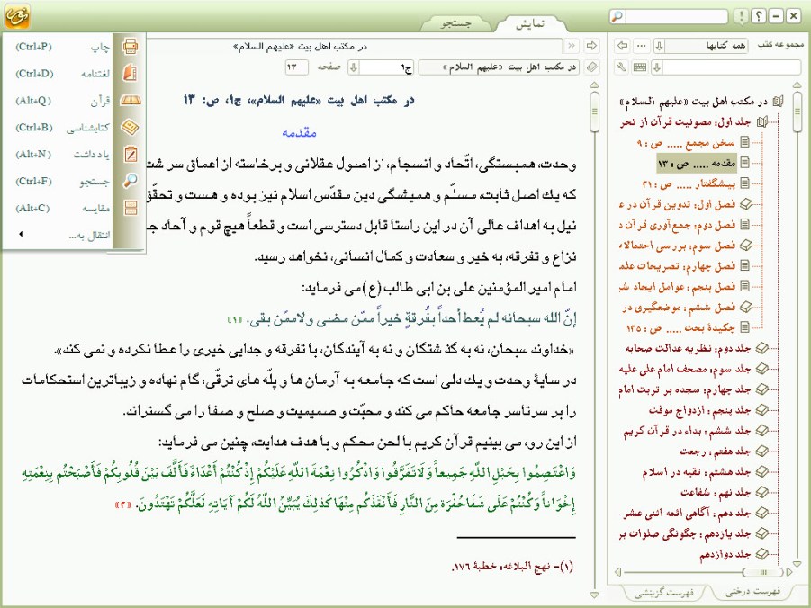
Task: Select جلد یازدهم: چگونگی صلوات
Action: 685,533
